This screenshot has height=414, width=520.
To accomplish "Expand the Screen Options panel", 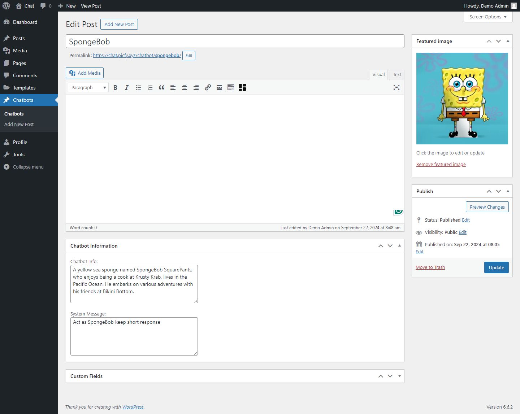I will click(488, 17).
